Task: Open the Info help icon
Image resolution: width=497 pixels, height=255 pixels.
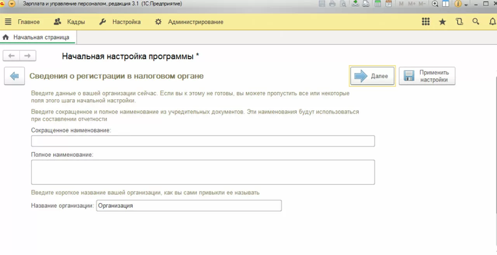Action: (x=458, y=4)
